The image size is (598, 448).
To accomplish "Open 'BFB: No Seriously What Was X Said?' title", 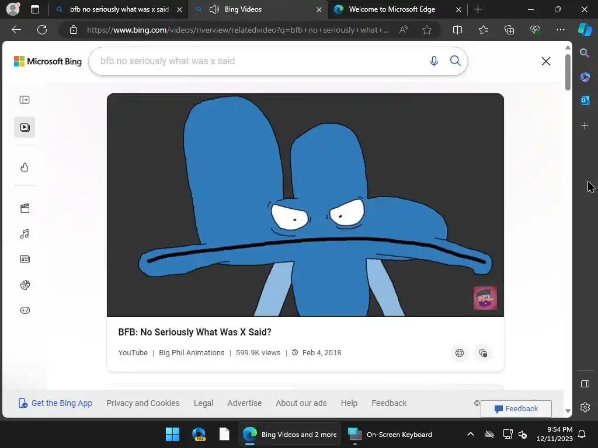I will tap(194, 332).
